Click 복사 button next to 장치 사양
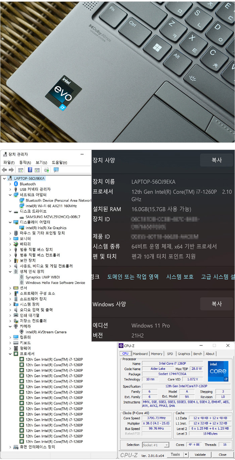Viewport: 235px width, 460px height. pos(217,160)
